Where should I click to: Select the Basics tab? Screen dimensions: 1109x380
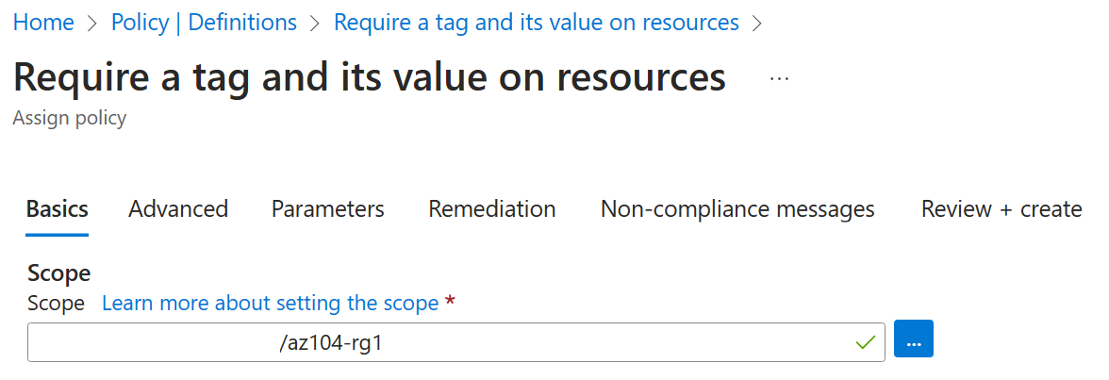(x=58, y=208)
